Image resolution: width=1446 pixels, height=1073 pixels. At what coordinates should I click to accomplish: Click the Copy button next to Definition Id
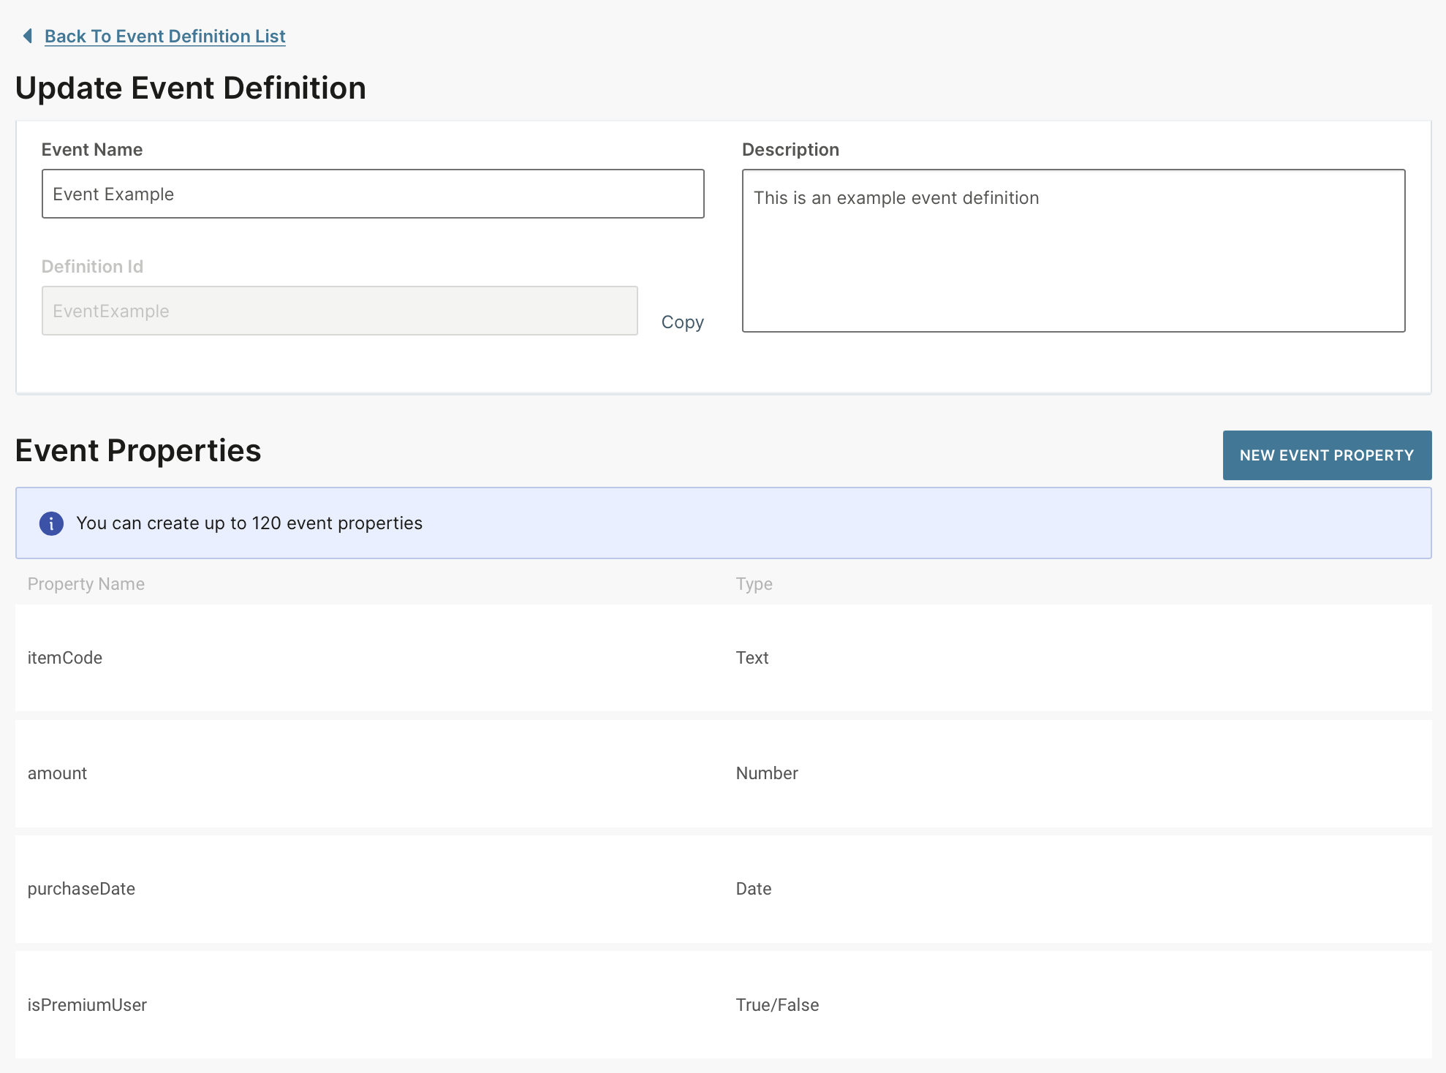tap(681, 322)
